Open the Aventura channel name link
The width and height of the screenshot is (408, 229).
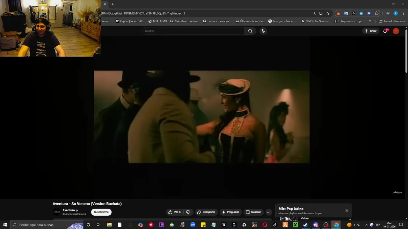pyautogui.click(x=69, y=210)
